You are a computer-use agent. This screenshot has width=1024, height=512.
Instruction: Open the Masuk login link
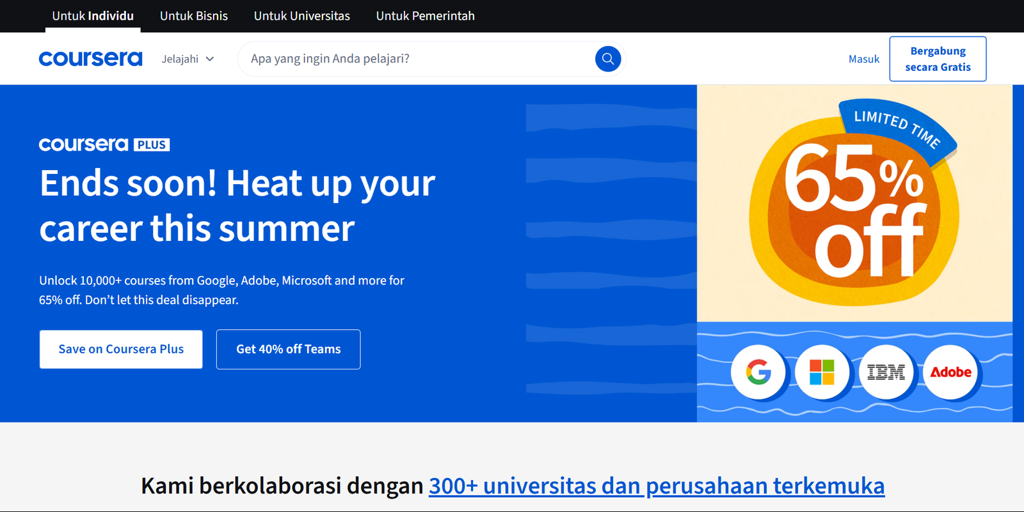[x=864, y=59]
